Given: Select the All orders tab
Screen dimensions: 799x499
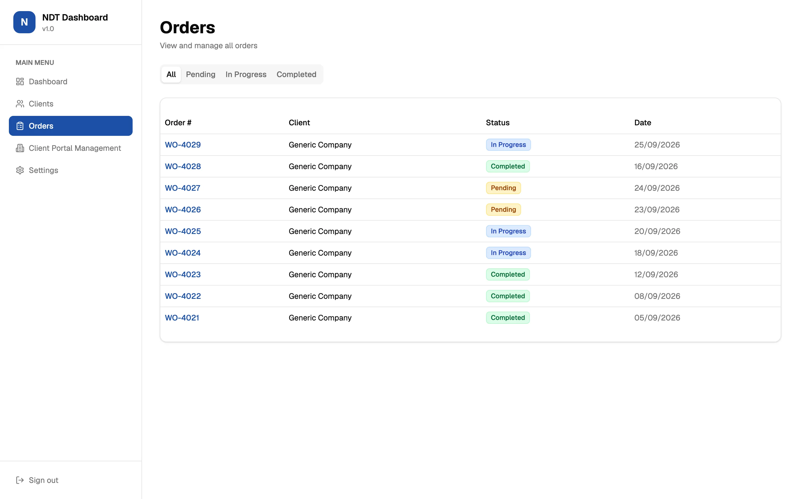Looking at the screenshot, I should pos(171,74).
